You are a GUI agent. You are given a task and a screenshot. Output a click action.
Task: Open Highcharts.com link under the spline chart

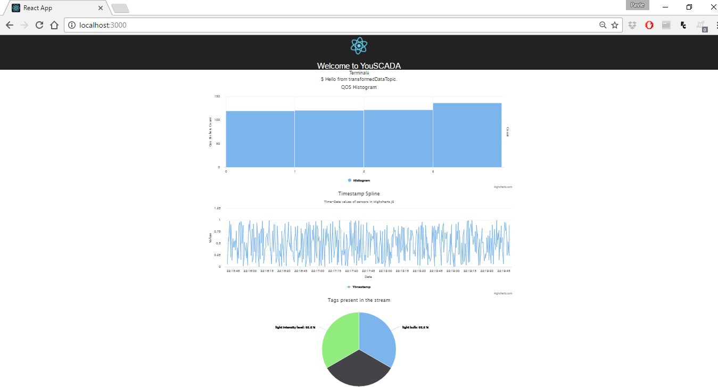[x=503, y=293]
